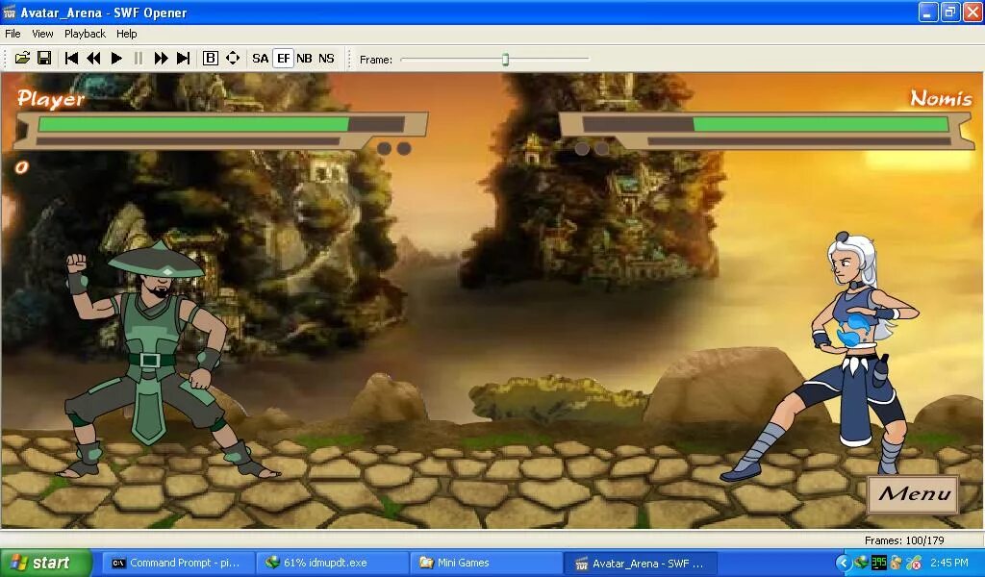Open the Help menu
Screen dimensions: 985x577
click(126, 34)
